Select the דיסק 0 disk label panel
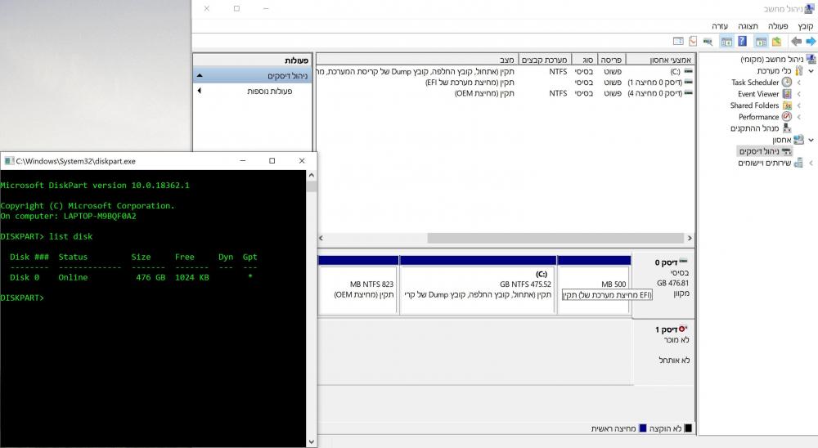Image resolution: width=818 pixels, height=448 pixels. [x=663, y=284]
